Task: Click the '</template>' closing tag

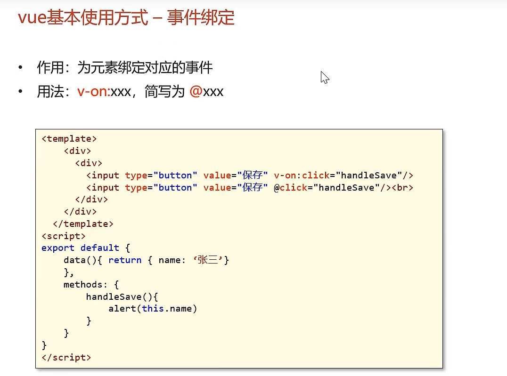Action: [x=83, y=224]
